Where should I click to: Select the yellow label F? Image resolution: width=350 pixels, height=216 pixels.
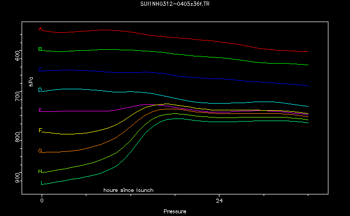[x=40, y=131]
